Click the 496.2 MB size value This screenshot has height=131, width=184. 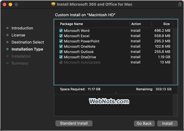pos(162,31)
